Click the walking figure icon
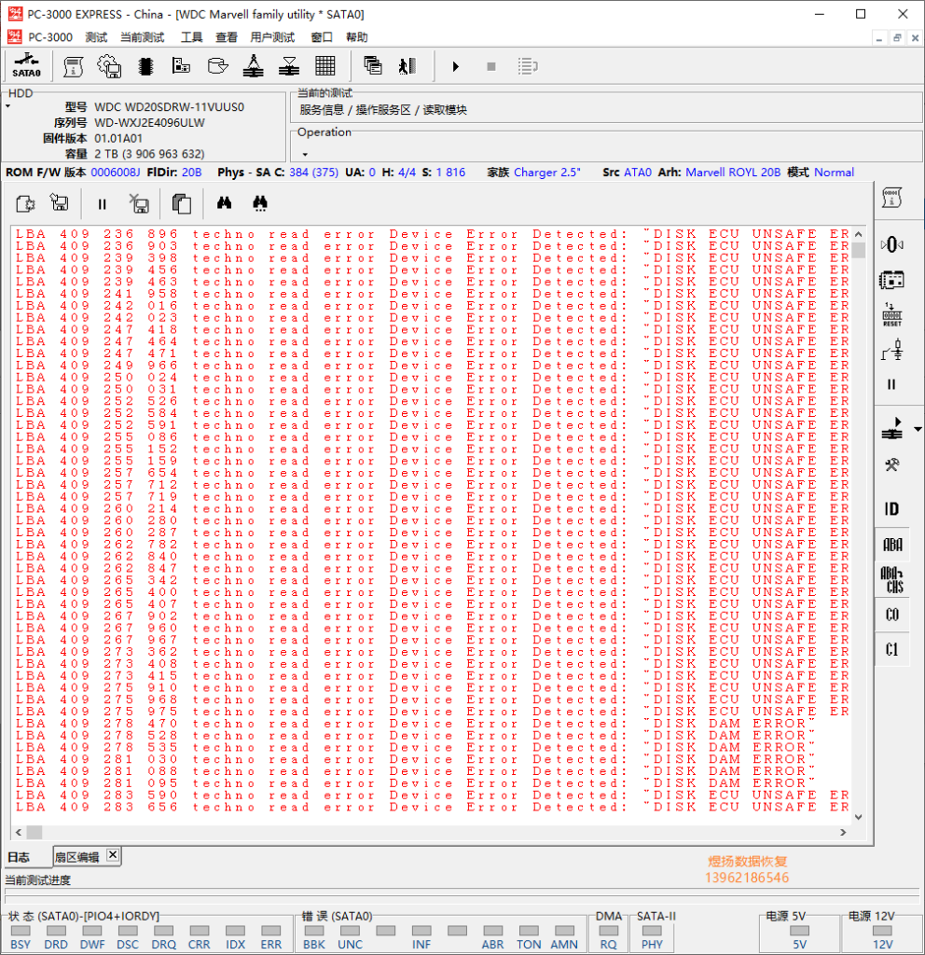This screenshot has width=925, height=955. [x=407, y=66]
